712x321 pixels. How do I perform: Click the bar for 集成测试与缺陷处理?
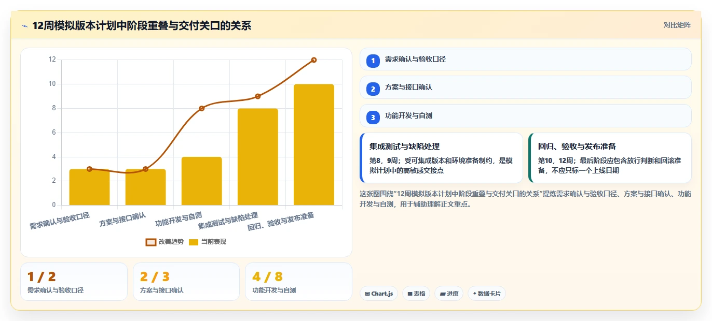click(x=257, y=157)
